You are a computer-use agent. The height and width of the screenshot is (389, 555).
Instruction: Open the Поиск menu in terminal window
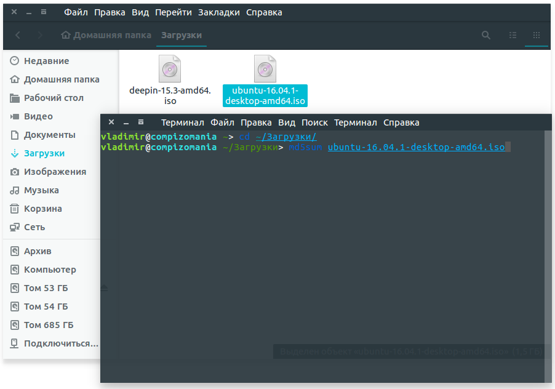pos(314,122)
